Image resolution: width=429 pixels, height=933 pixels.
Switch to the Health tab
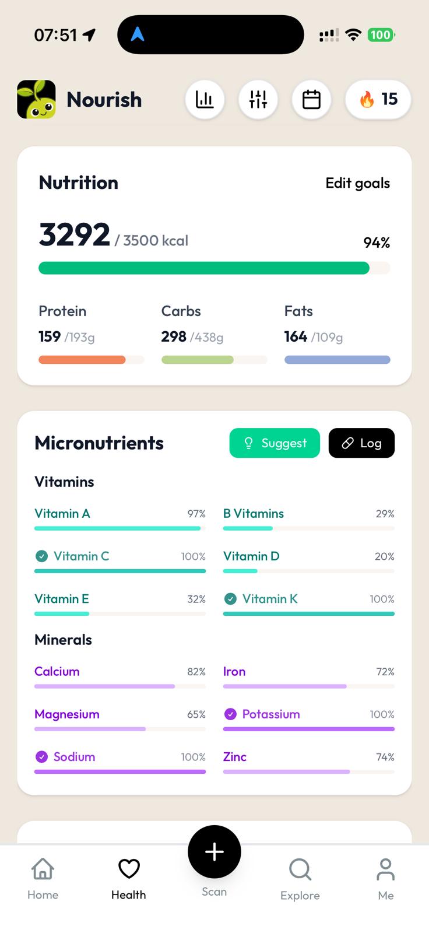click(x=128, y=878)
